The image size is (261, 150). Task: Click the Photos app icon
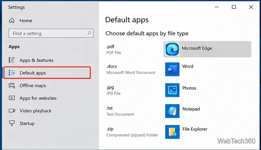172,90
